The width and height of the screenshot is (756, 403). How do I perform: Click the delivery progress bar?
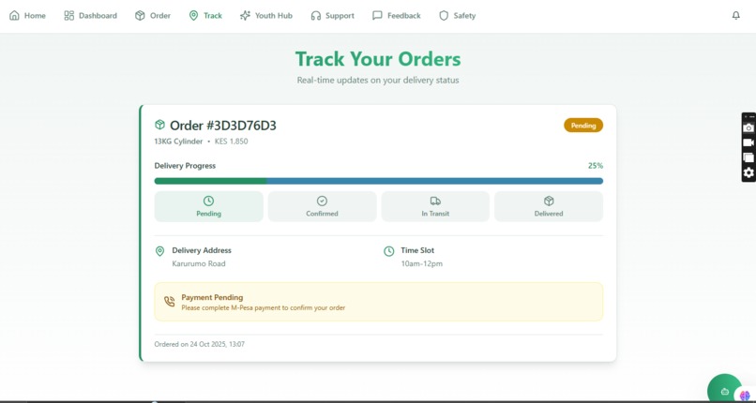point(379,181)
